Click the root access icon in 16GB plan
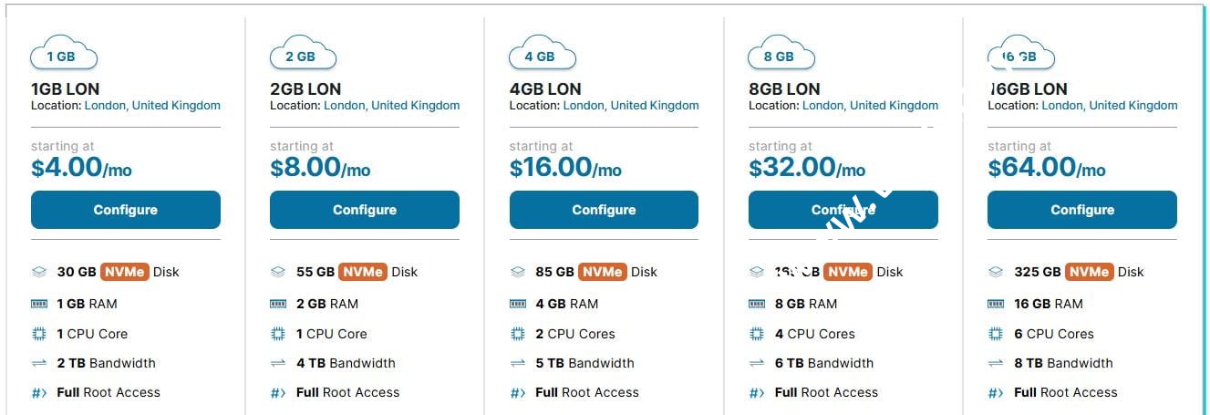 coord(996,393)
